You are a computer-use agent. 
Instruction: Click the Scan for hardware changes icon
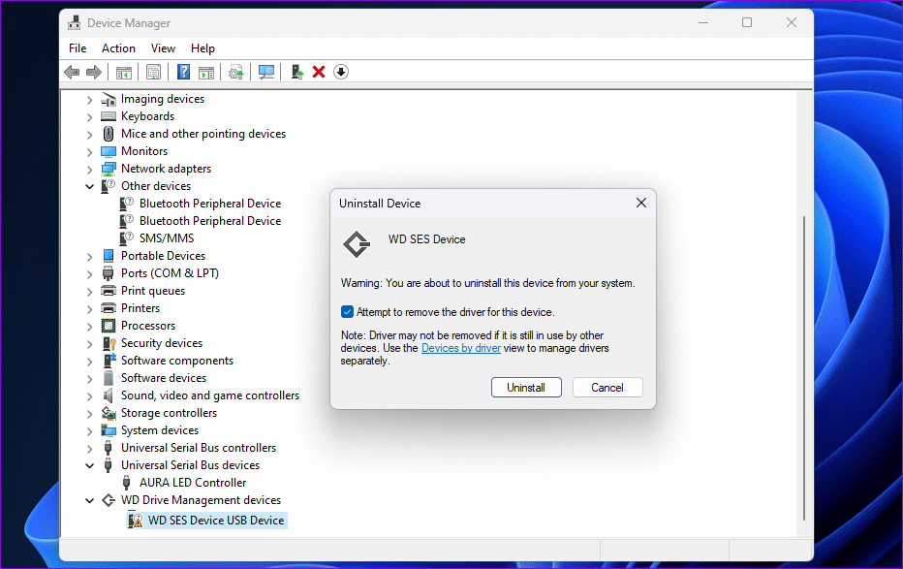pos(266,72)
